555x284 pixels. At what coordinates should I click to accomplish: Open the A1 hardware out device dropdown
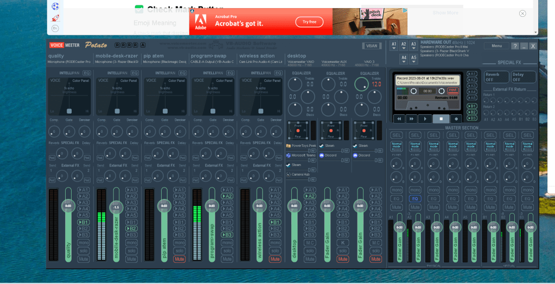pos(394,46)
